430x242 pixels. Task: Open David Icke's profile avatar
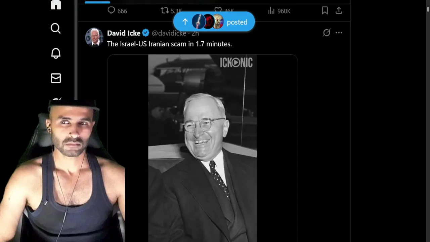pyautogui.click(x=94, y=37)
